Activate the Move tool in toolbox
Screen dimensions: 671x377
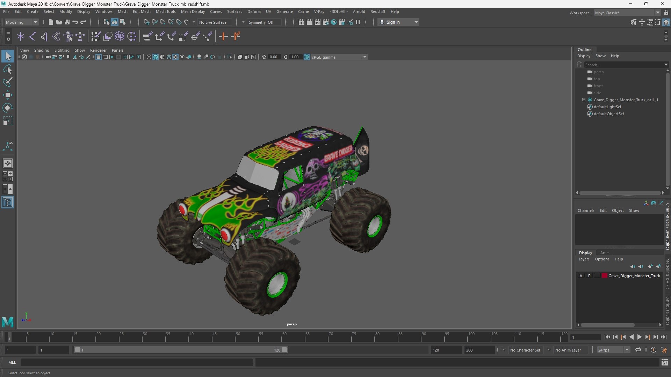coord(8,95)
